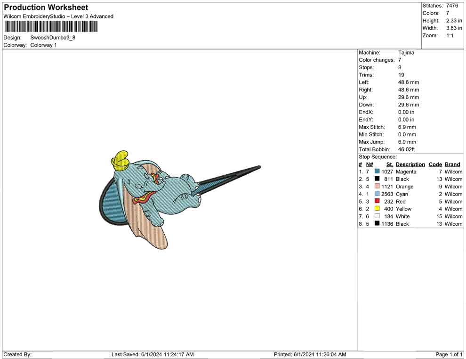
Task: Select the Max Stitch label
Action: 371,127
